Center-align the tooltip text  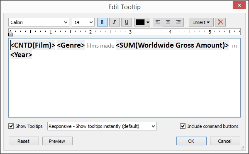click(168, 22)
